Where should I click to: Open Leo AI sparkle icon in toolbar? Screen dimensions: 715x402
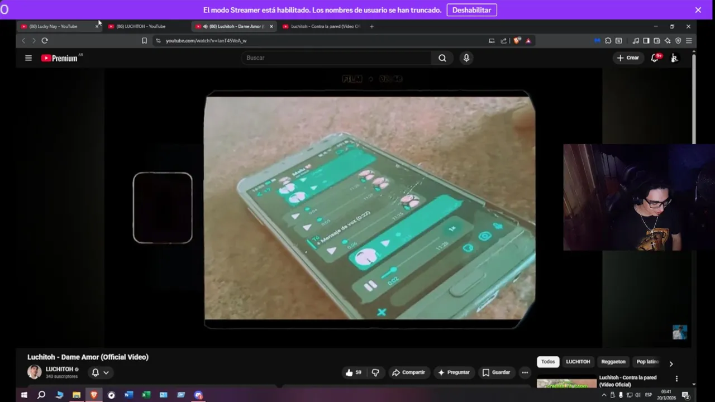click(668, 41)
